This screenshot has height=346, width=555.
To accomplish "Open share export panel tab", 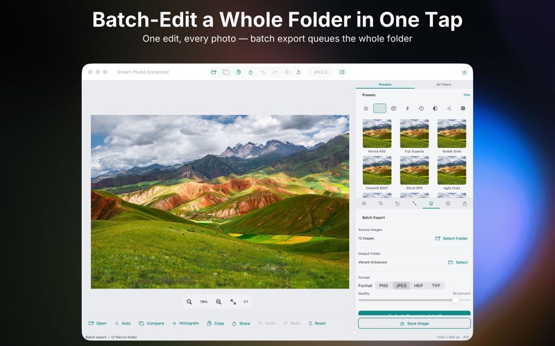I will 465,203.
